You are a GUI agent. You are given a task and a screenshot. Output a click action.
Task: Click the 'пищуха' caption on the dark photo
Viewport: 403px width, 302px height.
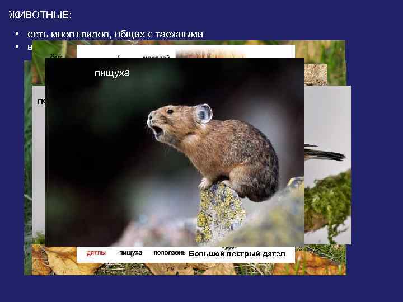112,73
